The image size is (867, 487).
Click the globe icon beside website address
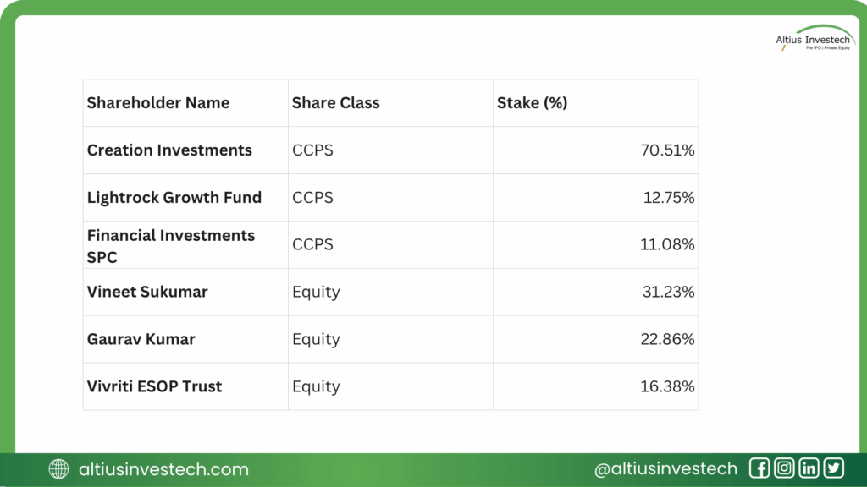coord(59,469)
